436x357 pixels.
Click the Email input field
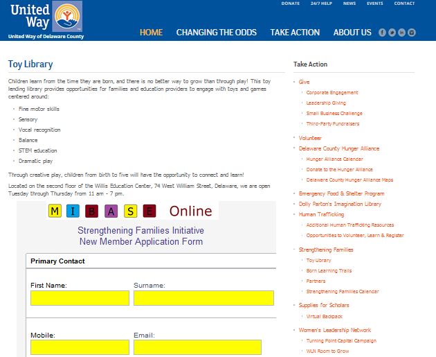pos(197,347)
